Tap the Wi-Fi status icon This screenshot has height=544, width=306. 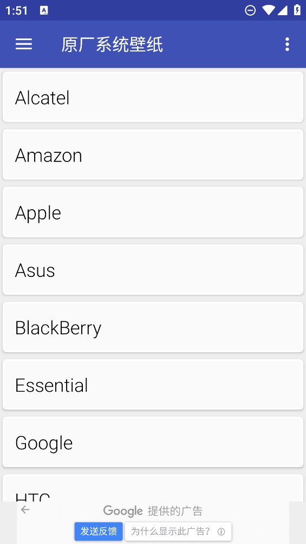click(268, 10)
